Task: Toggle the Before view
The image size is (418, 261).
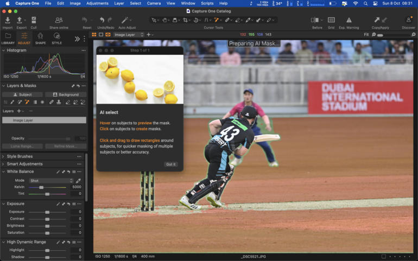Action: pos(314,20)
